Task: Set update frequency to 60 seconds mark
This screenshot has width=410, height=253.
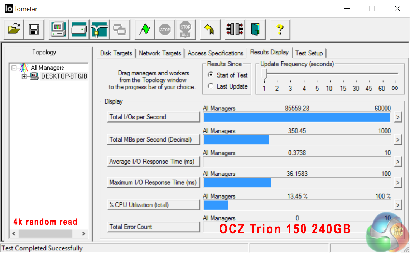Action: pos(382,89)
